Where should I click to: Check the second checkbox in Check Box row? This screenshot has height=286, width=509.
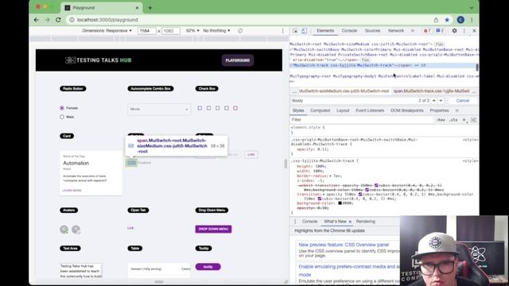click(208, 108)
